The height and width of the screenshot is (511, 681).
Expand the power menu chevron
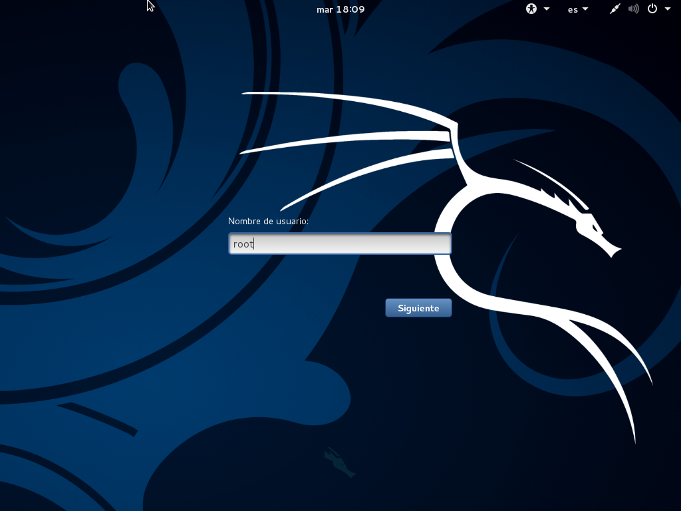coord(667,9)
